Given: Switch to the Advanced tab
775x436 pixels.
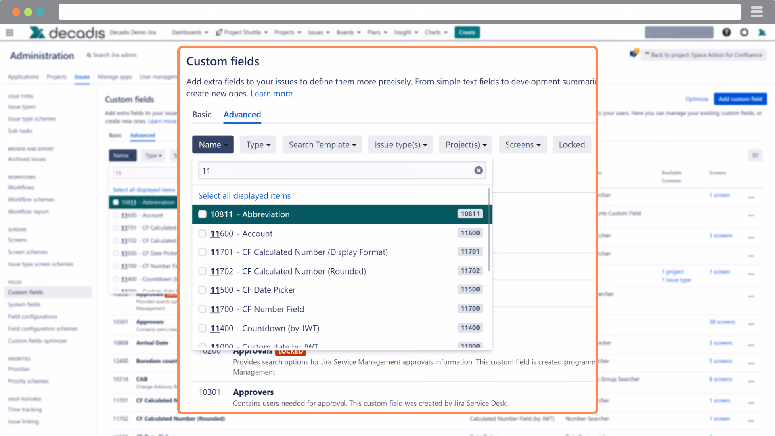Looking at the screenshot, I should (242, 115).
